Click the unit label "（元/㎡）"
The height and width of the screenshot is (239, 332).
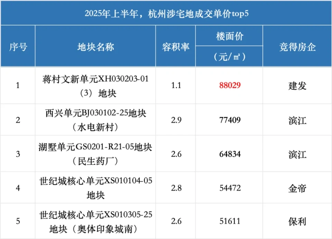point(230,57)
